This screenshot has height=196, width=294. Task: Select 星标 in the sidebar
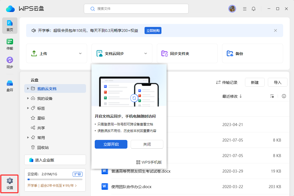(x=41, y=118)
